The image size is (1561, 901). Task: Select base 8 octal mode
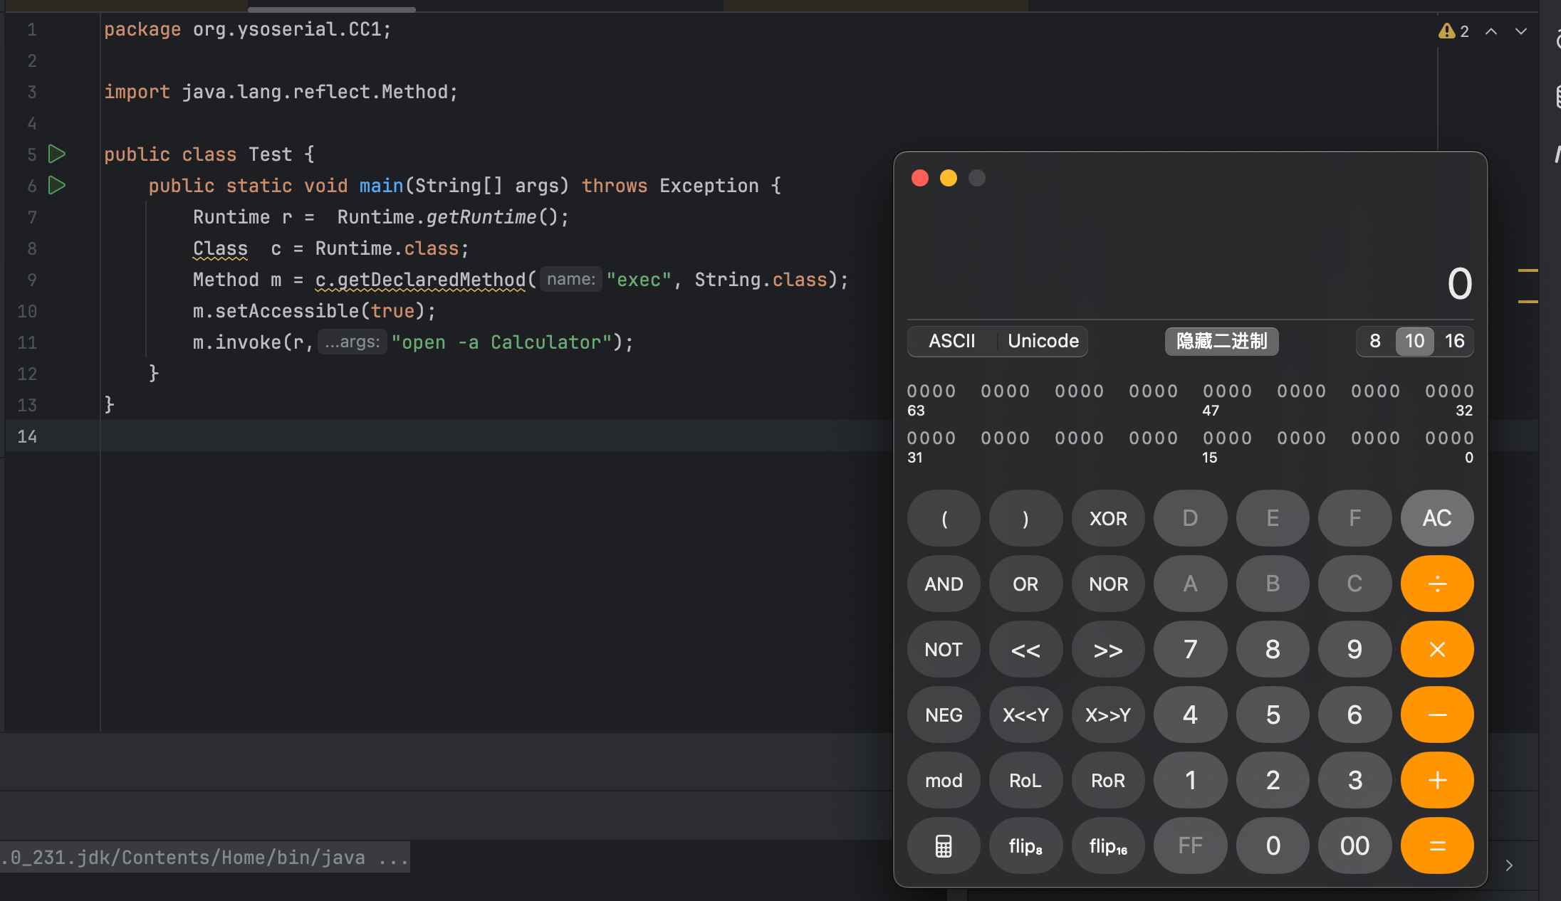1375,341
